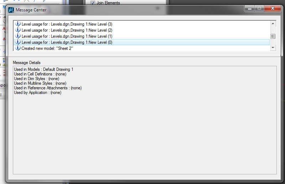Click info icon of New Level (0) message
Screen dimensions: 285x184
click(17, 42)
